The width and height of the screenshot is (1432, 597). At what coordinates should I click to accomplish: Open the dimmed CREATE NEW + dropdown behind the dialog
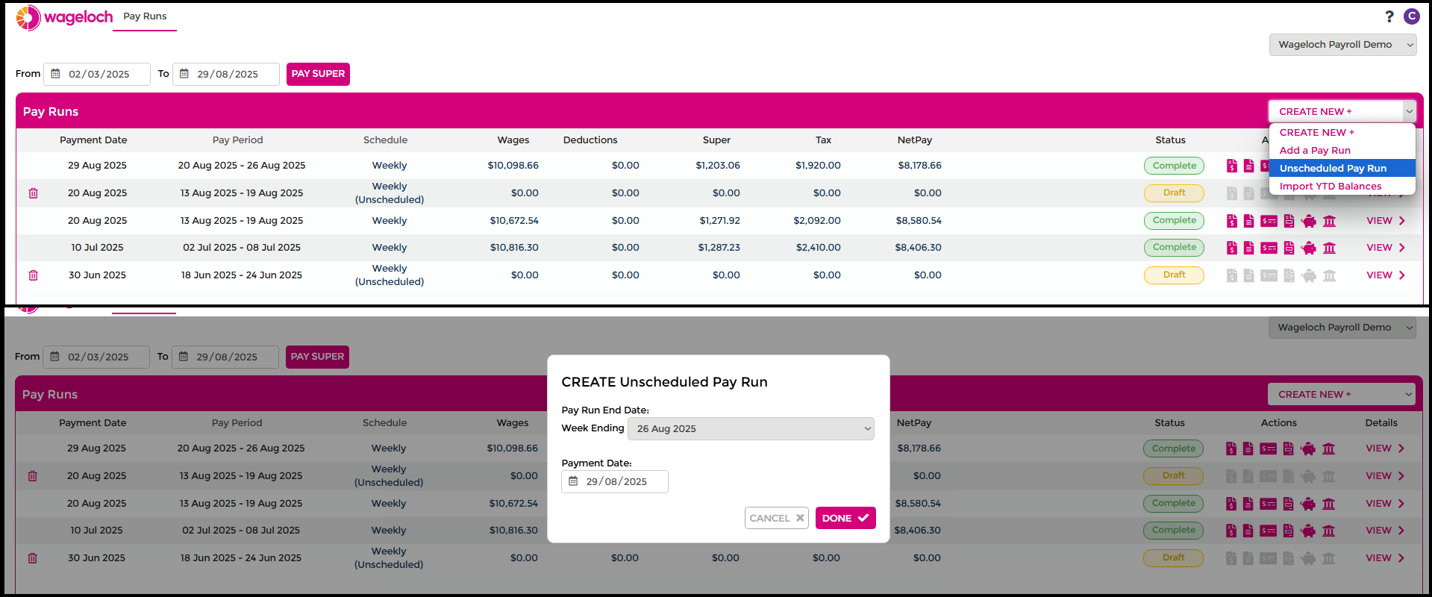coord(1341,394)
